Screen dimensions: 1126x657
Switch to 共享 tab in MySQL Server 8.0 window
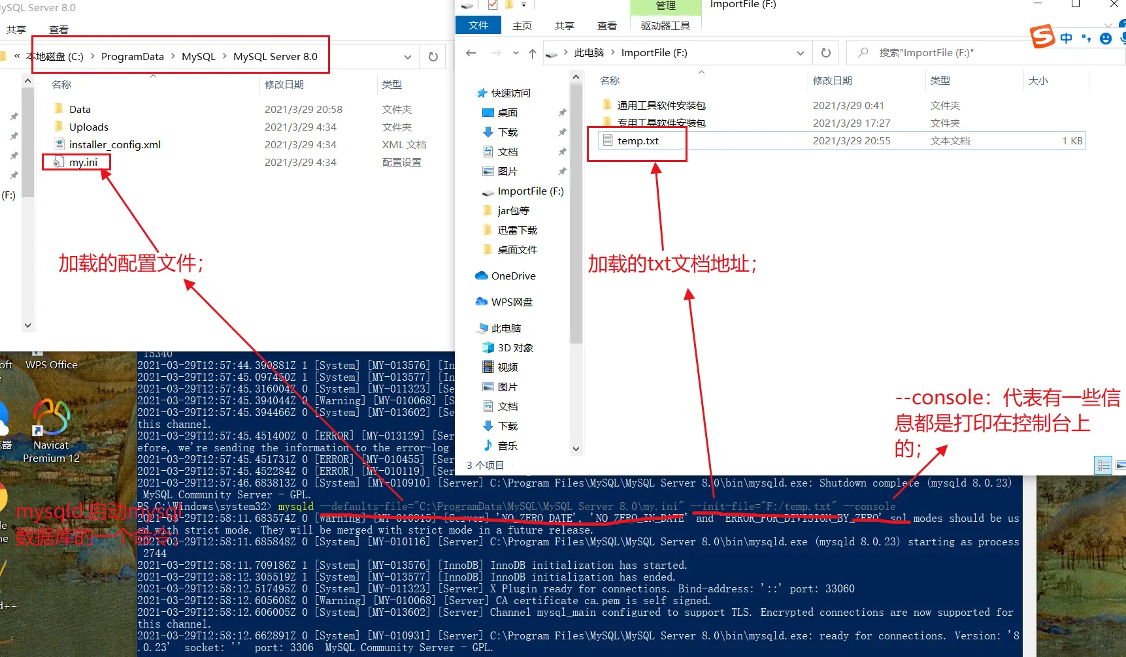[x=16, y=30]
